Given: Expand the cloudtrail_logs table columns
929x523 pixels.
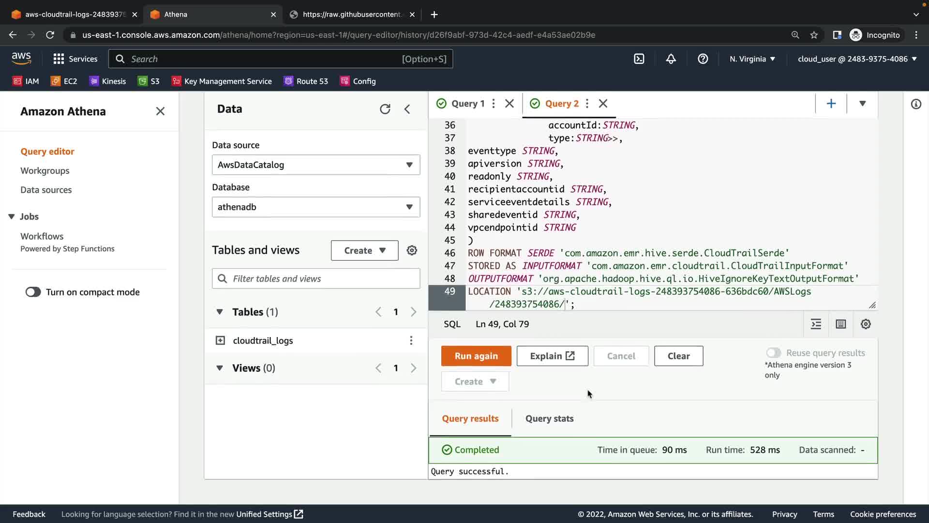Looking at the screenshot, I should point(220,340).
